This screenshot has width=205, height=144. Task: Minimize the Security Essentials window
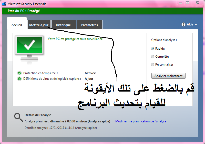pyautogui.click(x=181, y=3)
